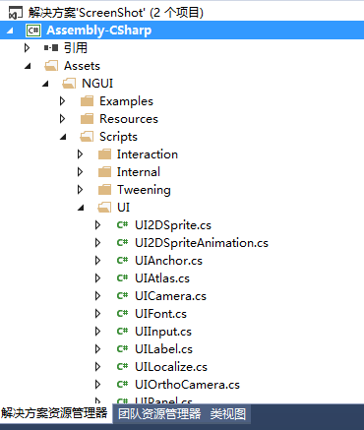
Task: Click the folder icon for Resources
Action: click(x=87, y=119)
